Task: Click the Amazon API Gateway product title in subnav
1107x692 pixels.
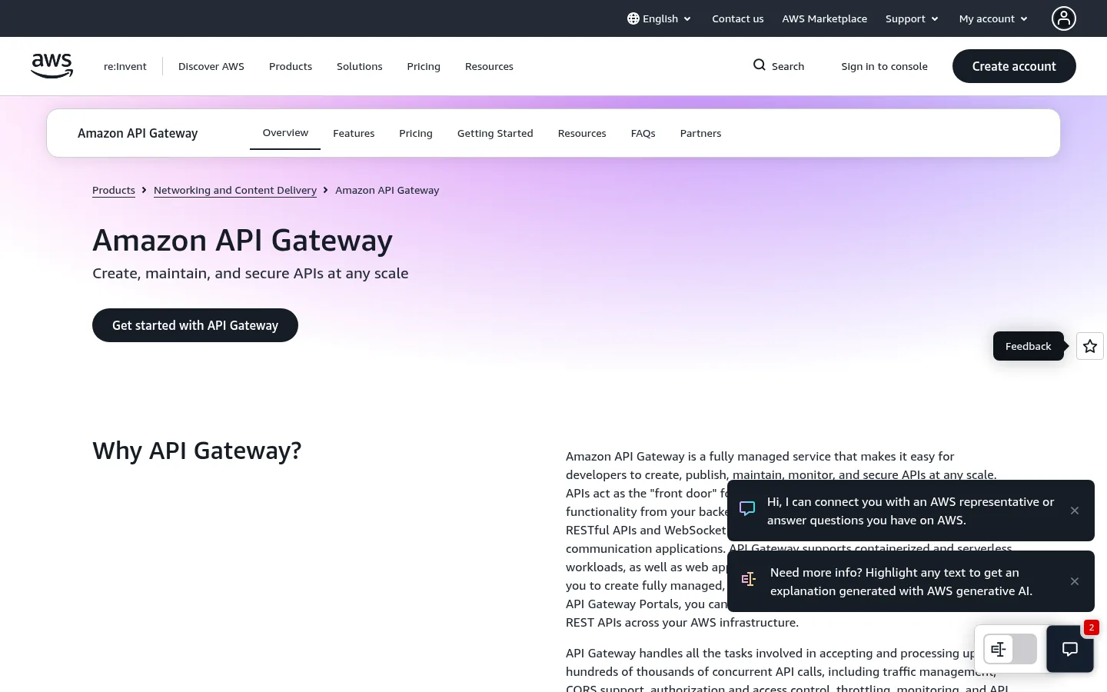Action: (138, 133)
